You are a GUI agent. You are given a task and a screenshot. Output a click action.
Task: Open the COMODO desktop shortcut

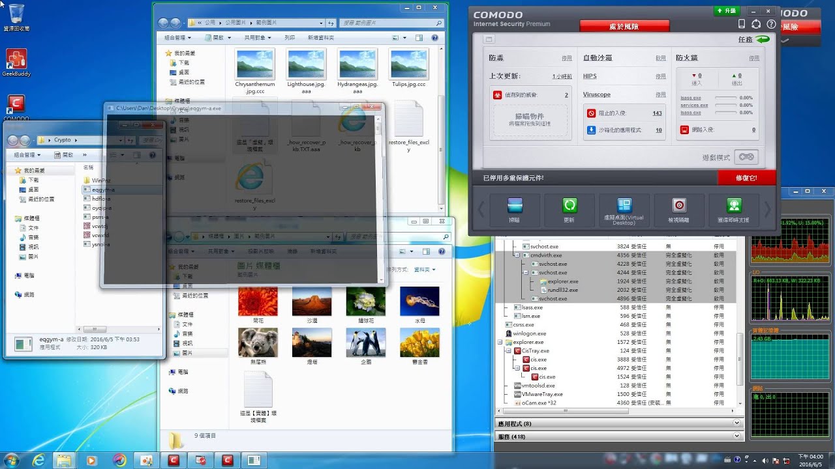pyautogui.click(x=16, y=108)
